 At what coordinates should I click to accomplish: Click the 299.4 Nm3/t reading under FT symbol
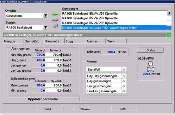tap(151, 74)
